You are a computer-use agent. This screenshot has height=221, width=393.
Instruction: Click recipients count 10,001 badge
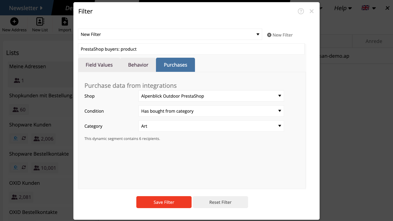point(45,168)
